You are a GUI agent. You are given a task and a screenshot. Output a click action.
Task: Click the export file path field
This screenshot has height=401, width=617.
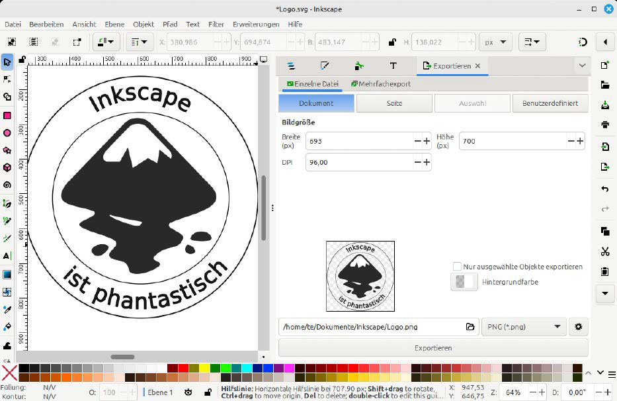(x=372, y=326)
